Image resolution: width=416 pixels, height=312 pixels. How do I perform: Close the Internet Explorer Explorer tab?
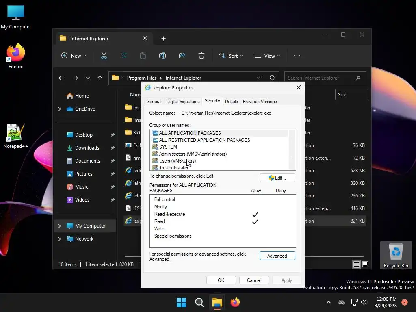tap(145, 38)
